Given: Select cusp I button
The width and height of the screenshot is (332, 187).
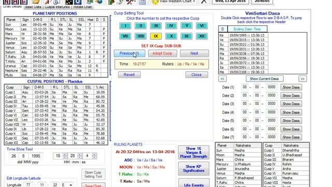Looking at the screenshot, I should (125, 26).
